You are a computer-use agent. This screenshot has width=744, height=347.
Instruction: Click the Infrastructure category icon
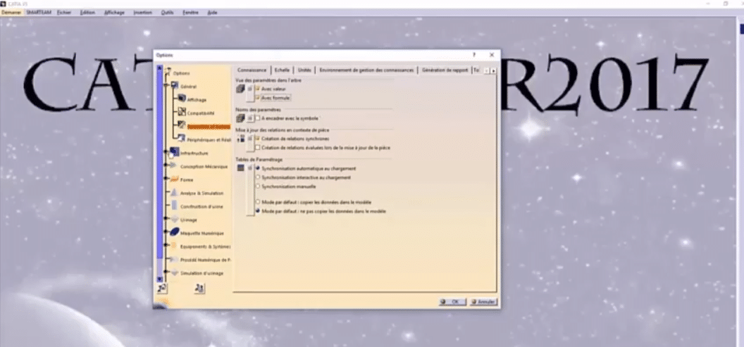[174, 152]
